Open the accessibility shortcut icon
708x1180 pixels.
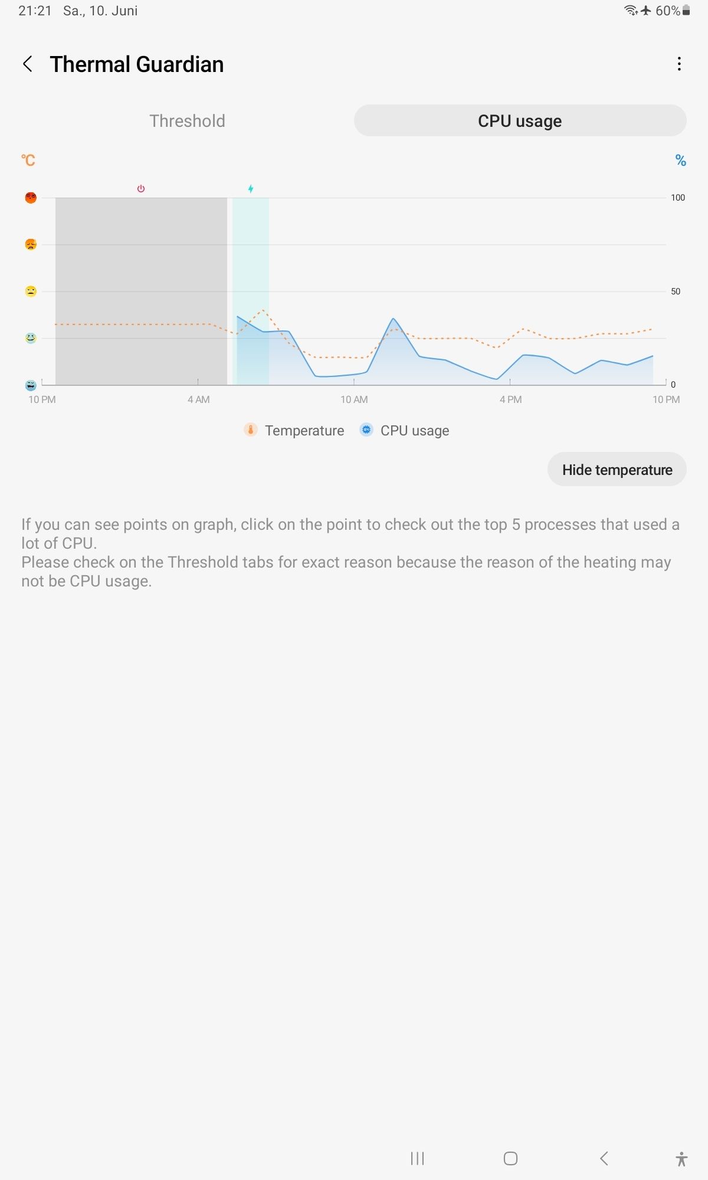(x=681, y=1158)
